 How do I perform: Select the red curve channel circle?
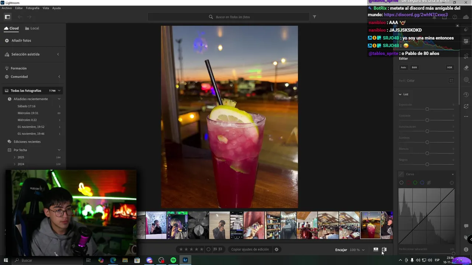tap(408, 183)
